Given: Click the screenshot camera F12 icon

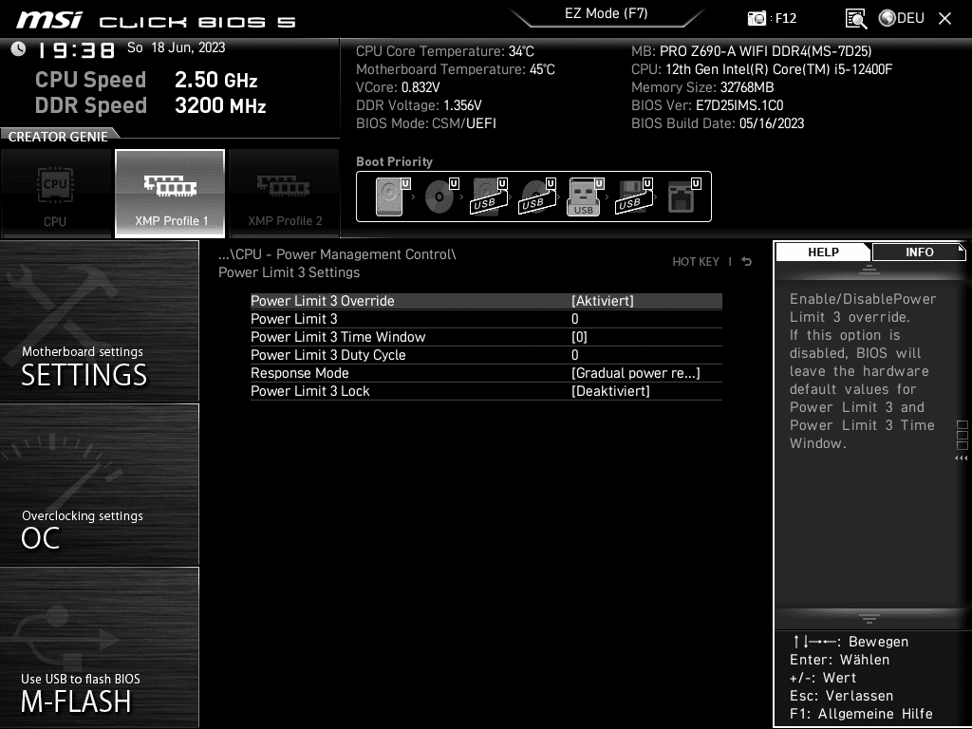Looking at the screenshot, I should pos(757,18).
